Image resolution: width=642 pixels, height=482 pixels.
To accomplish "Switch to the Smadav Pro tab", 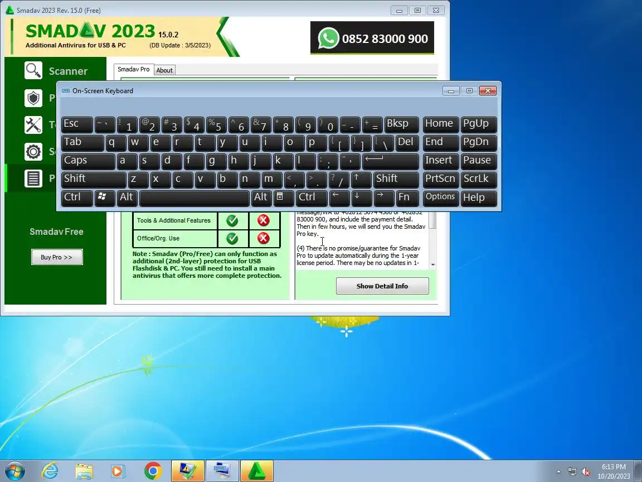I will point(134,69).
